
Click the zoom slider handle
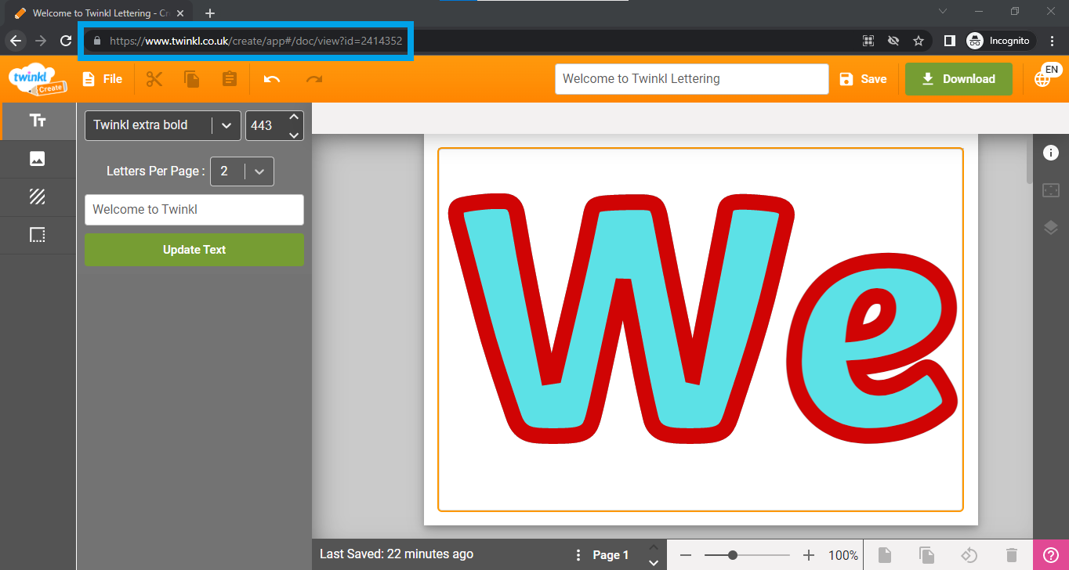click(732, 555)
